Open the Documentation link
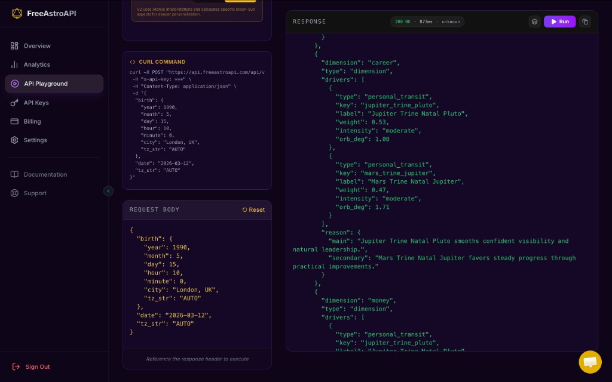The width and height of the screenshot is (612, 382). click(x=45, y=174)
